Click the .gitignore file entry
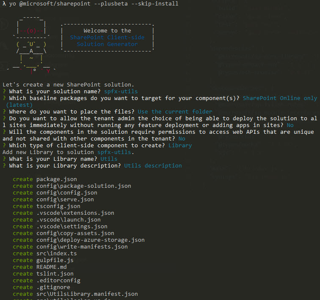The height and width of the screenshot is (300, 320). [53, 287]
